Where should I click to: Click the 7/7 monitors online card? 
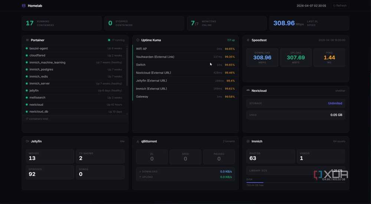click(x=227, y=23)
